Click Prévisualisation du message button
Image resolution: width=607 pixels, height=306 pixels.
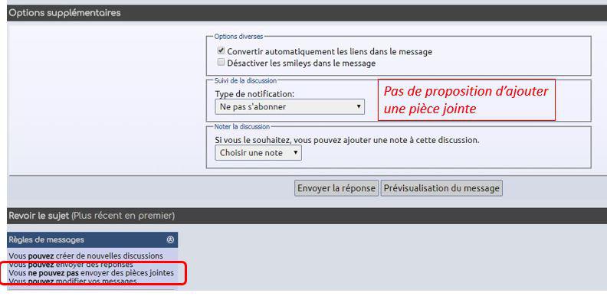point(441,188)
